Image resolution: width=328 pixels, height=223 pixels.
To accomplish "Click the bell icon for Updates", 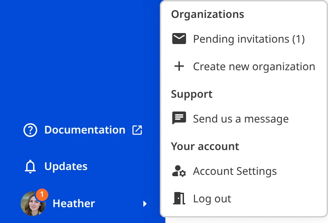I will point(30,166).
